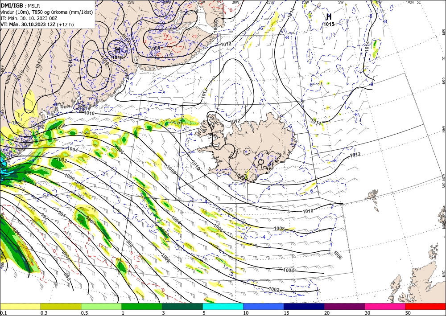Click the legend value 0.5

tap(84, 313)
